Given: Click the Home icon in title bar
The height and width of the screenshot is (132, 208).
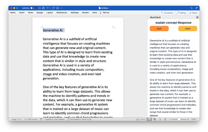Looking at the screenshot, I should click(x=39, y=8).
